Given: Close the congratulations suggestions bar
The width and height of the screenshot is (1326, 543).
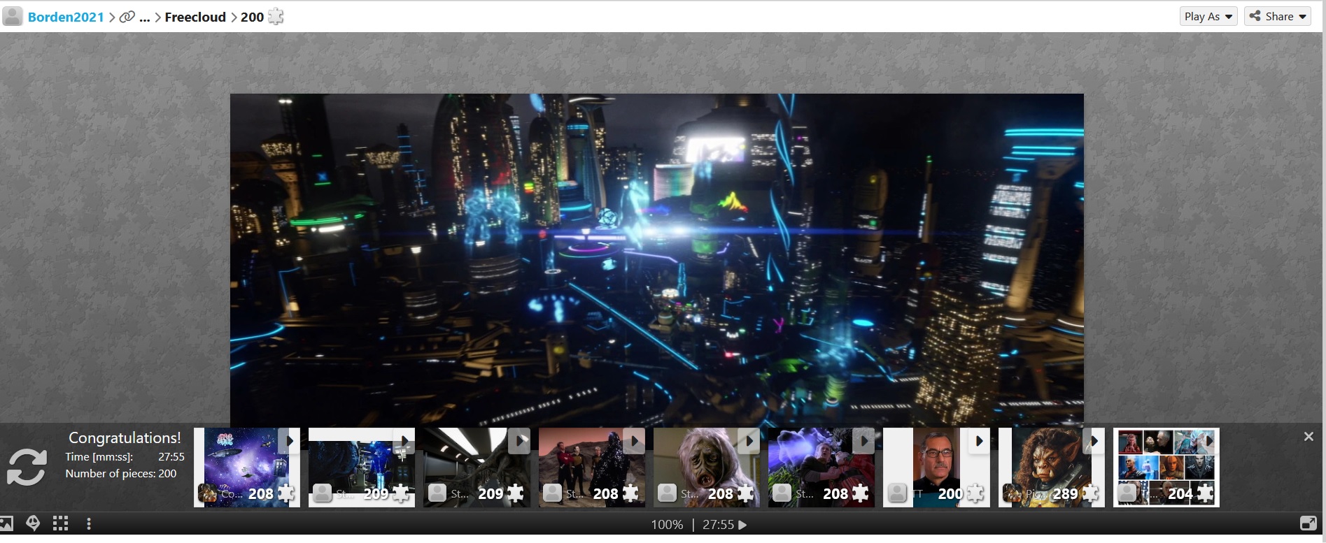Looking at the screenshot, I should (x=1309, y=436).
